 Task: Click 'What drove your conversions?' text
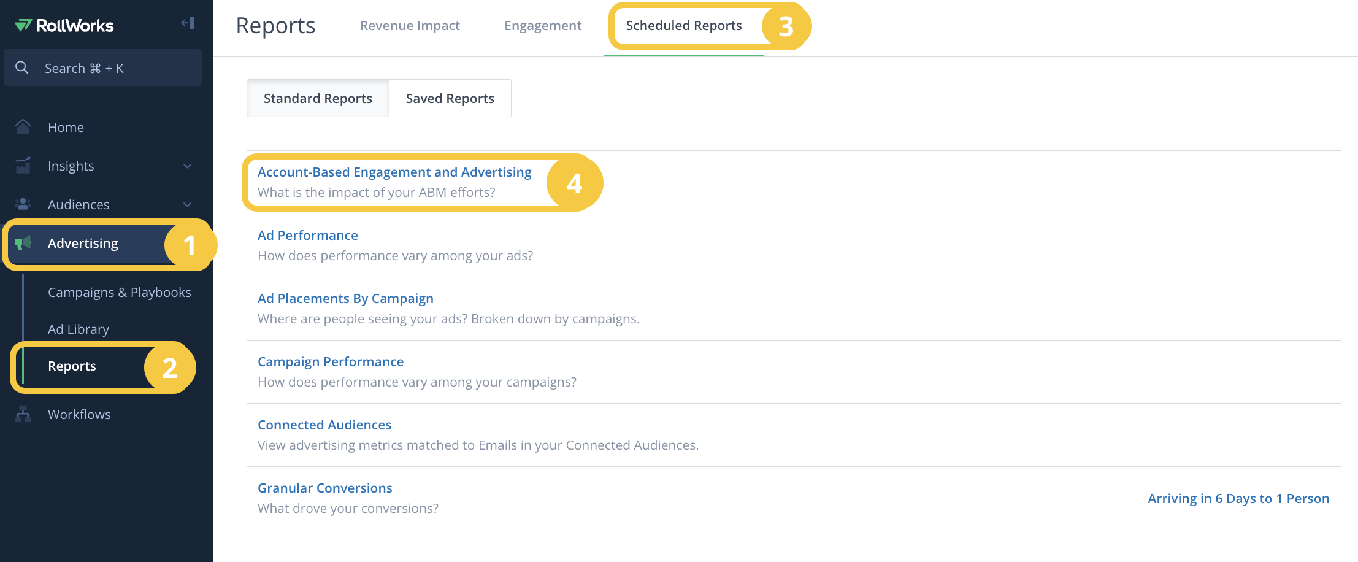348,508
